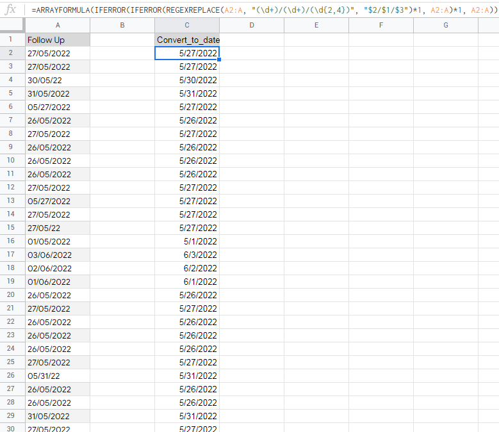Click cell A6 with 05/27/2022
The height and width of the screenshot is (432, 499).
[58, 107]
